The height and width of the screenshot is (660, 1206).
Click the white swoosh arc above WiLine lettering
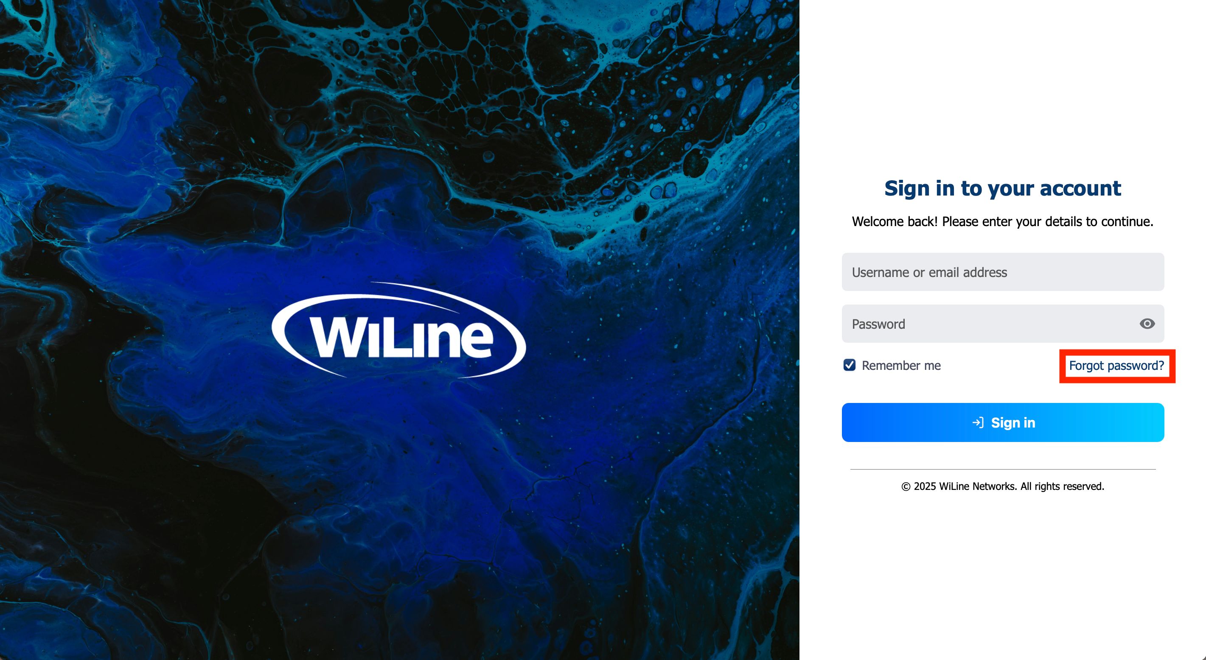pos(412,297)
